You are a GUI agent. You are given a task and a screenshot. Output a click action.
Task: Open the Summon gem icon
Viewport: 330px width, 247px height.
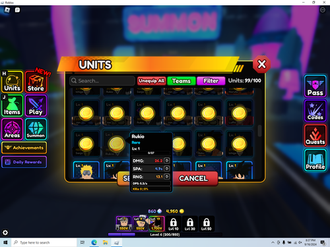tap(36, 129)
